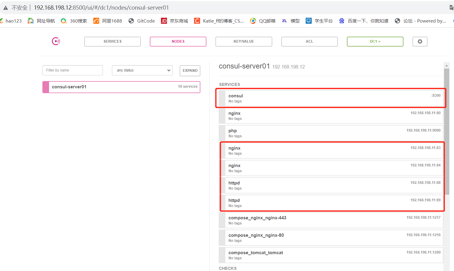This screenshot has width=454, height=271.
Task: Open the 360搜索 bookmark icon
Action: 63,21
